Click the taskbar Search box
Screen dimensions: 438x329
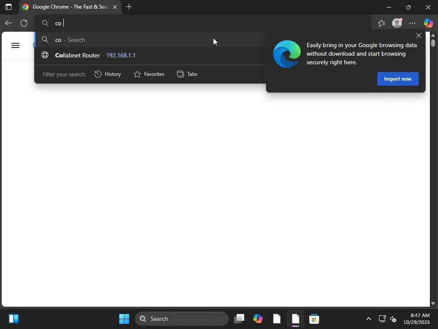click(182, 319)
